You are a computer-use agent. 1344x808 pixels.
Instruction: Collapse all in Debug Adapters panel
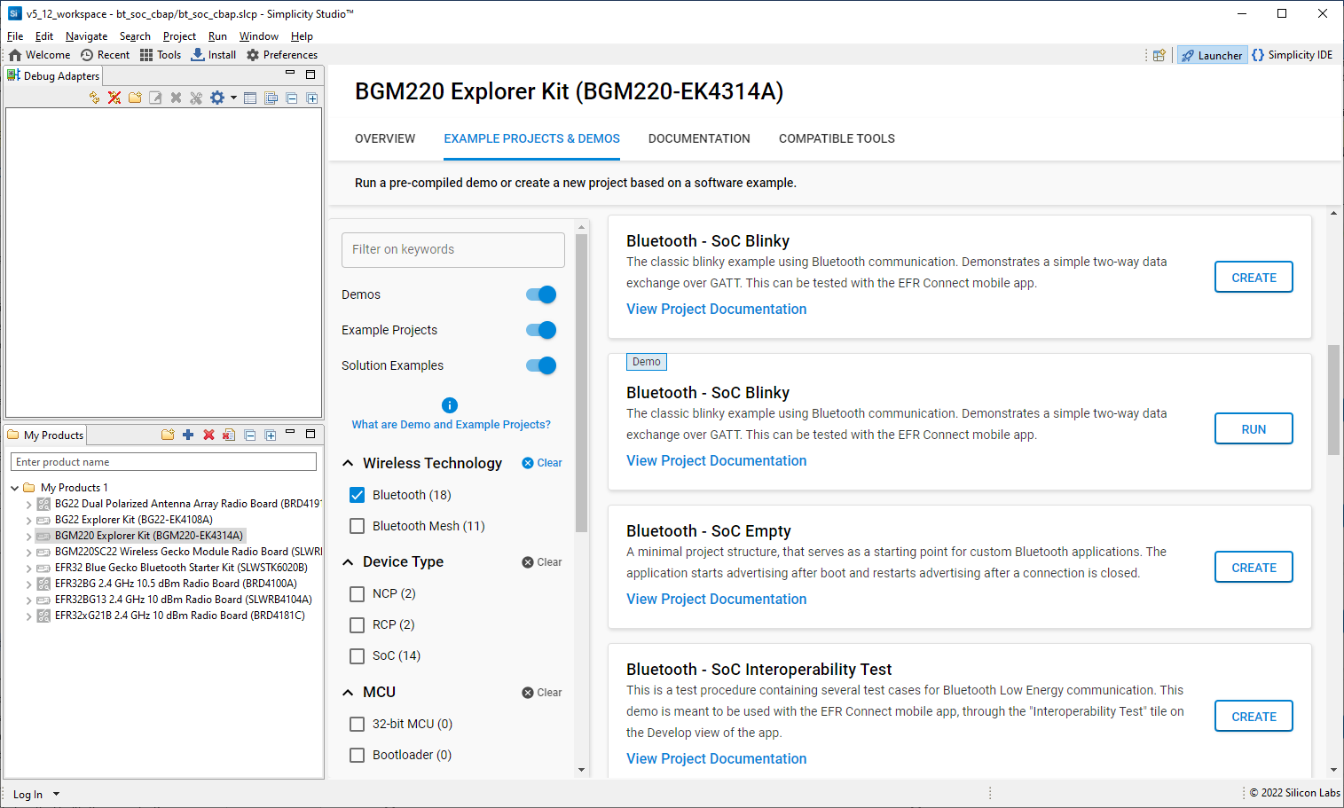(x=291, y=98)
